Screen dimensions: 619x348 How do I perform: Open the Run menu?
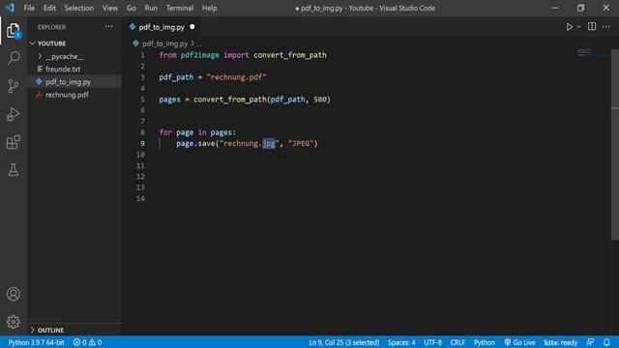click(x=151, y=8)
